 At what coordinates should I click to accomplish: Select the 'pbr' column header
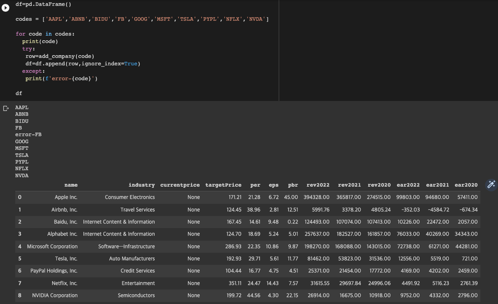[293, 185]
